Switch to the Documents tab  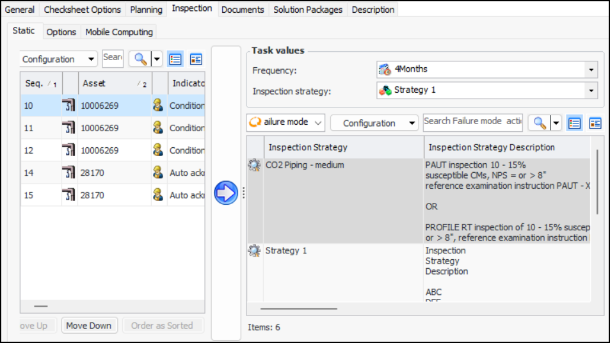[x=243, y=10]
